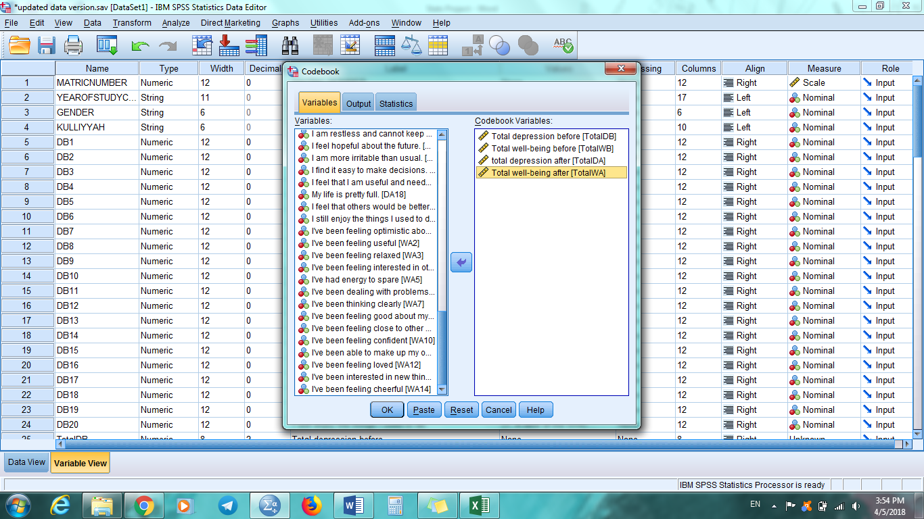Image resolution: width=924 pixels, height=519 pixels.
Task: Switch to Data View
Action: point(26,462)
